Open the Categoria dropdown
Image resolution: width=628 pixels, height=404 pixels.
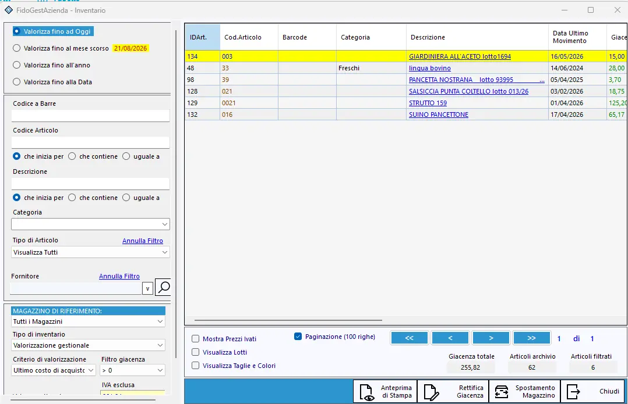[90, 224]
